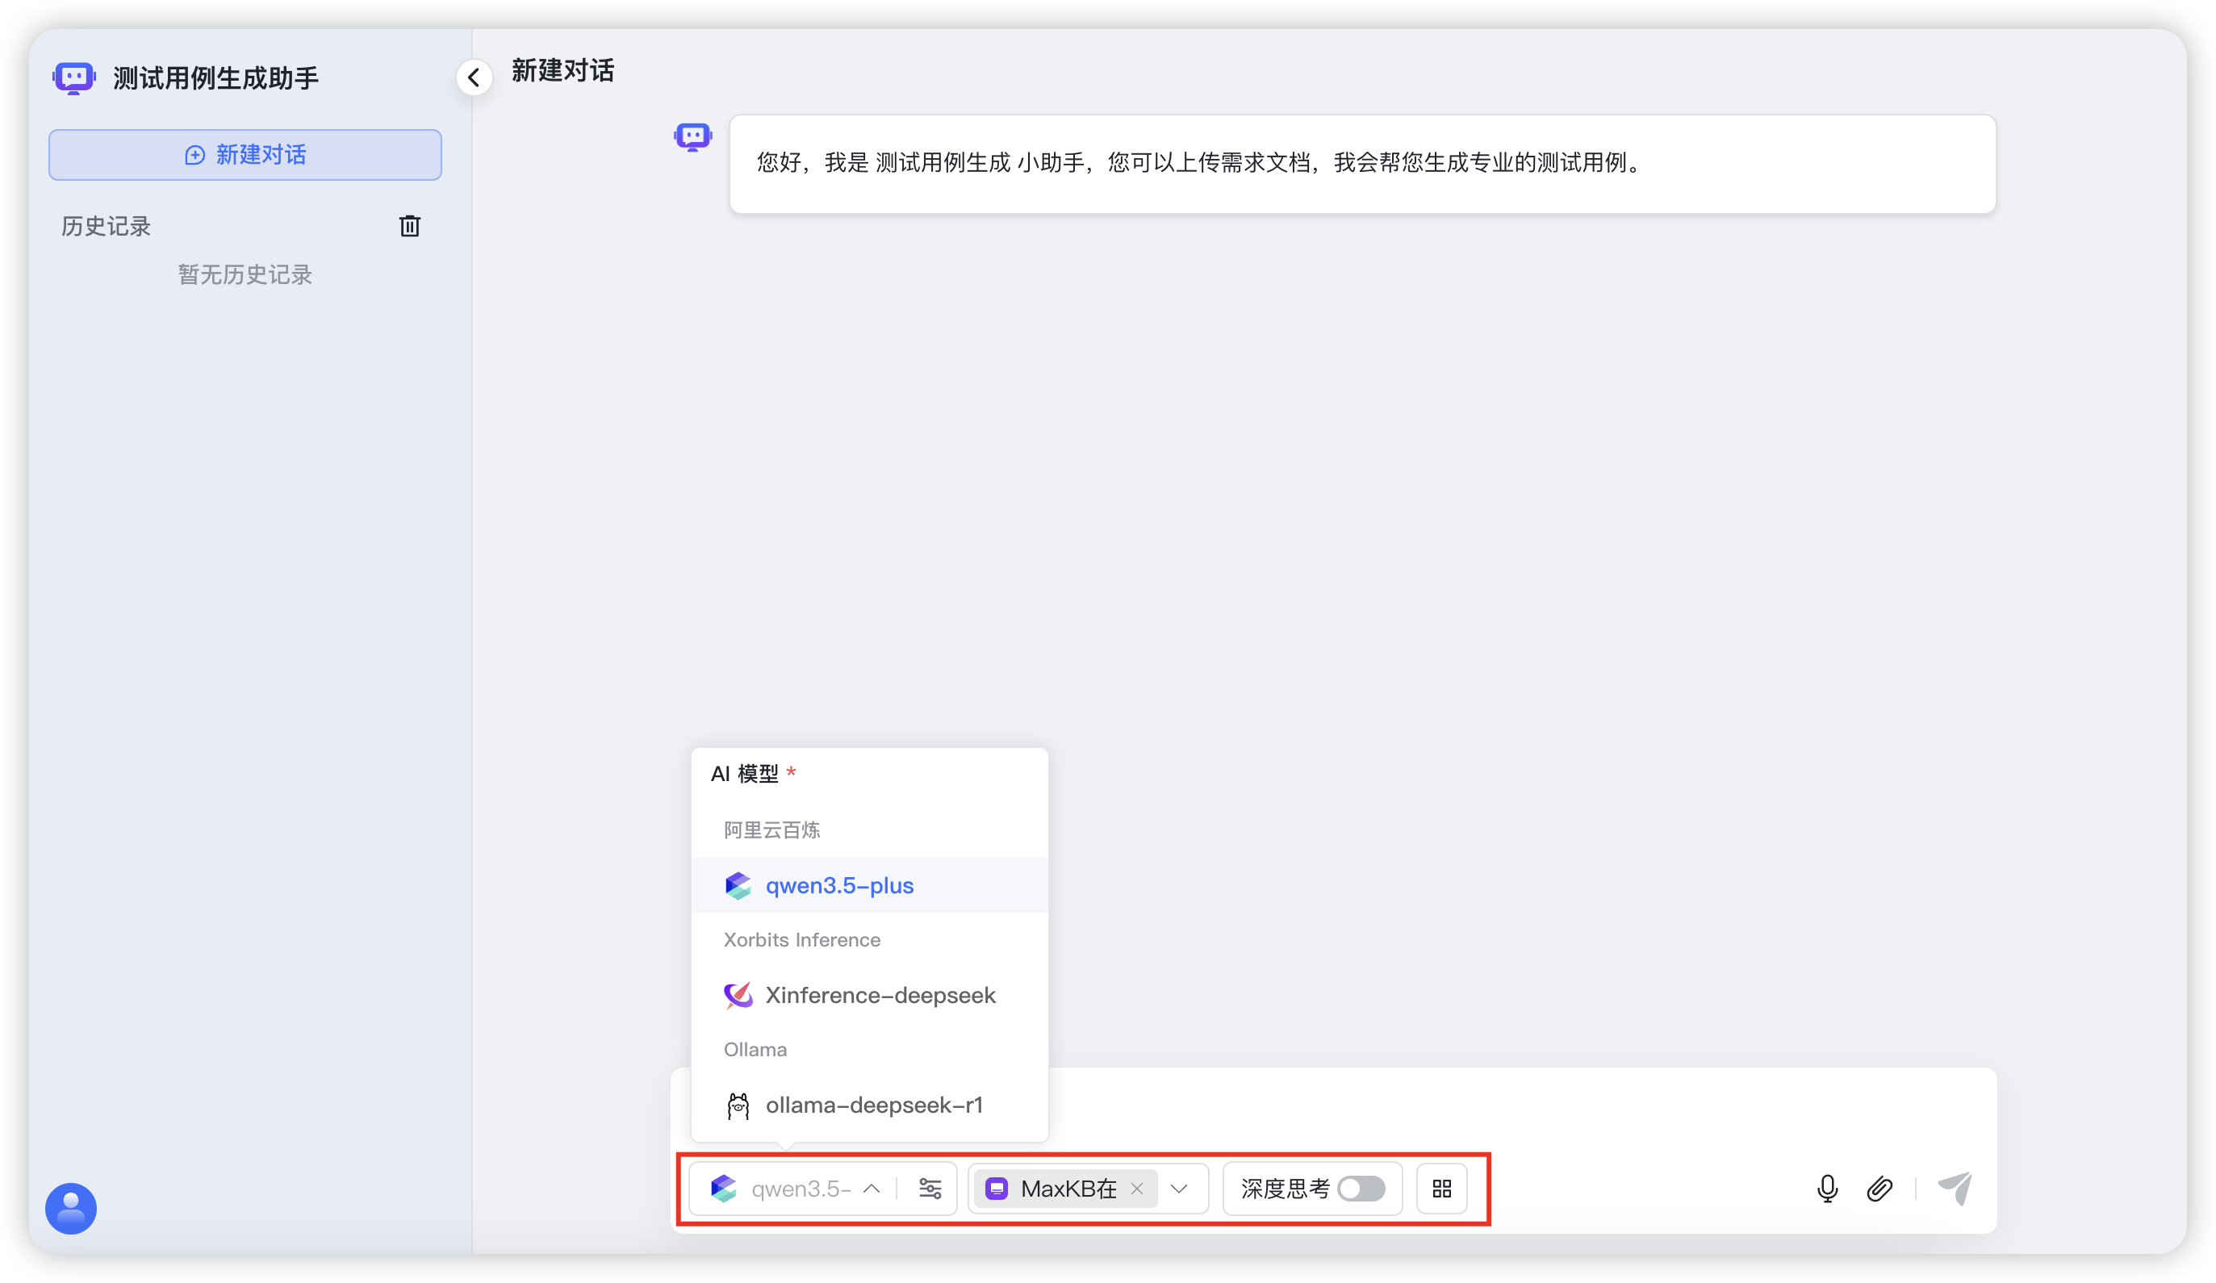Attach a file using the paperclip icon

click(x=1879, y=1188)
